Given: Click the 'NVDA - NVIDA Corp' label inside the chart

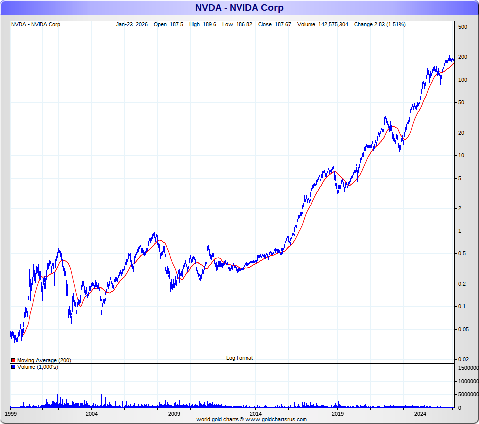Looking at the screenshot, I should point(36,24).
